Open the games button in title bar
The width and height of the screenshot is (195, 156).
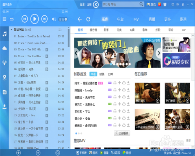pos(151,4)
